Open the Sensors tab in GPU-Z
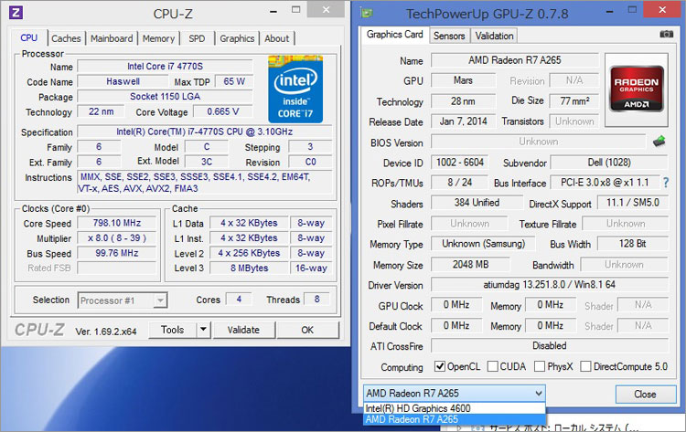Viewport: 686px width, 432px height. (449, 36)
